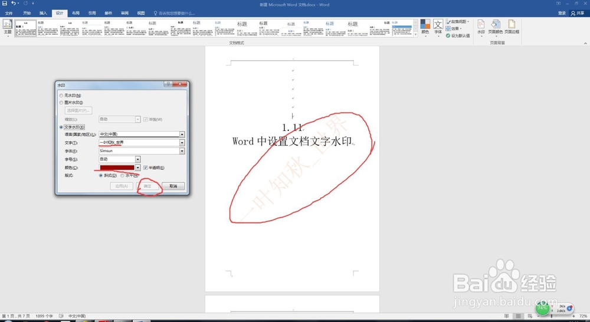
Task: Click the ribbon display options icon
Action: [x=558, y=4]
